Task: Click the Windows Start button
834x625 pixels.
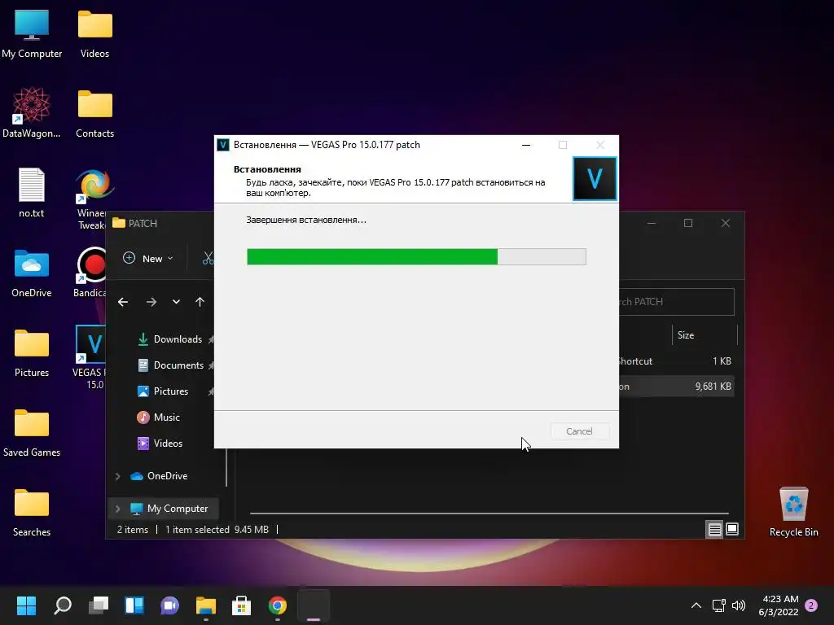Action: tap(26, 605)
